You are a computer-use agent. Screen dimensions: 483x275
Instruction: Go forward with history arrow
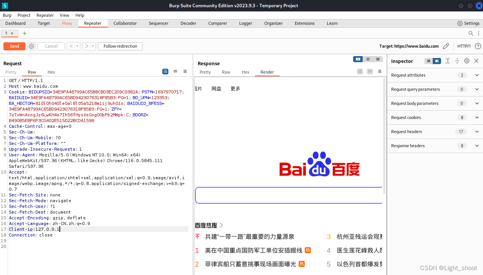86,46
